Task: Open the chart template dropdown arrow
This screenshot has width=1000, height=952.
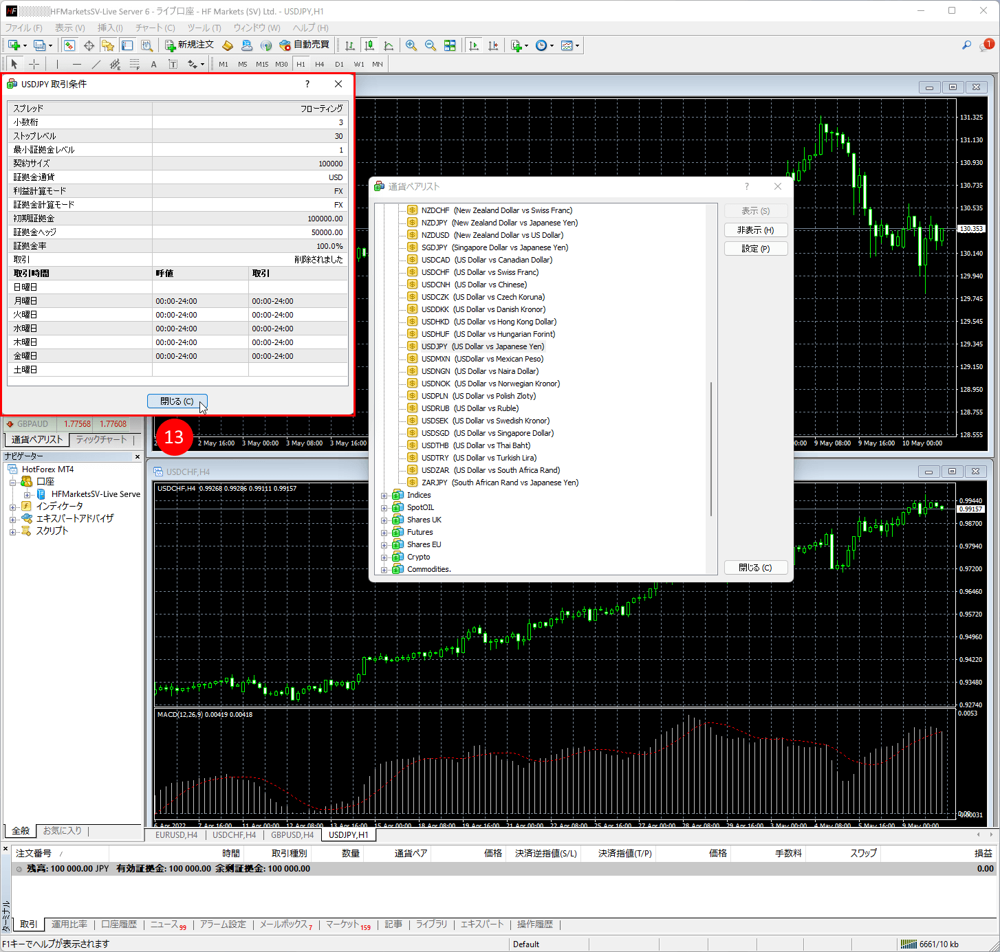Action: 577,46
